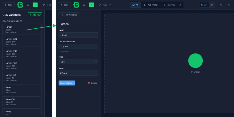Click the var(--green) hint text
Image resolution: width=234 pixels, height=117 pixels.
click(64, 52)
